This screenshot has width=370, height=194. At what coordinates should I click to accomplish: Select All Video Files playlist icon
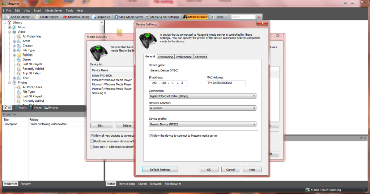[19, 36]
